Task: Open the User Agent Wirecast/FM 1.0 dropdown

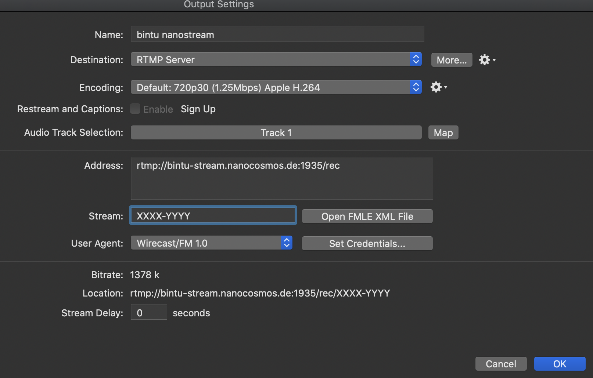Action: [x=211, y=243]
